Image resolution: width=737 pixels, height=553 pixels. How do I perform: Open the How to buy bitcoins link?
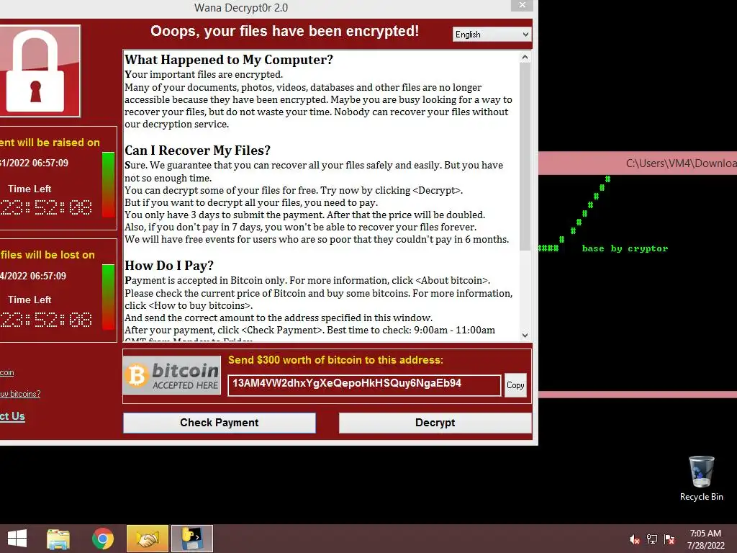(x=20, y=394)
